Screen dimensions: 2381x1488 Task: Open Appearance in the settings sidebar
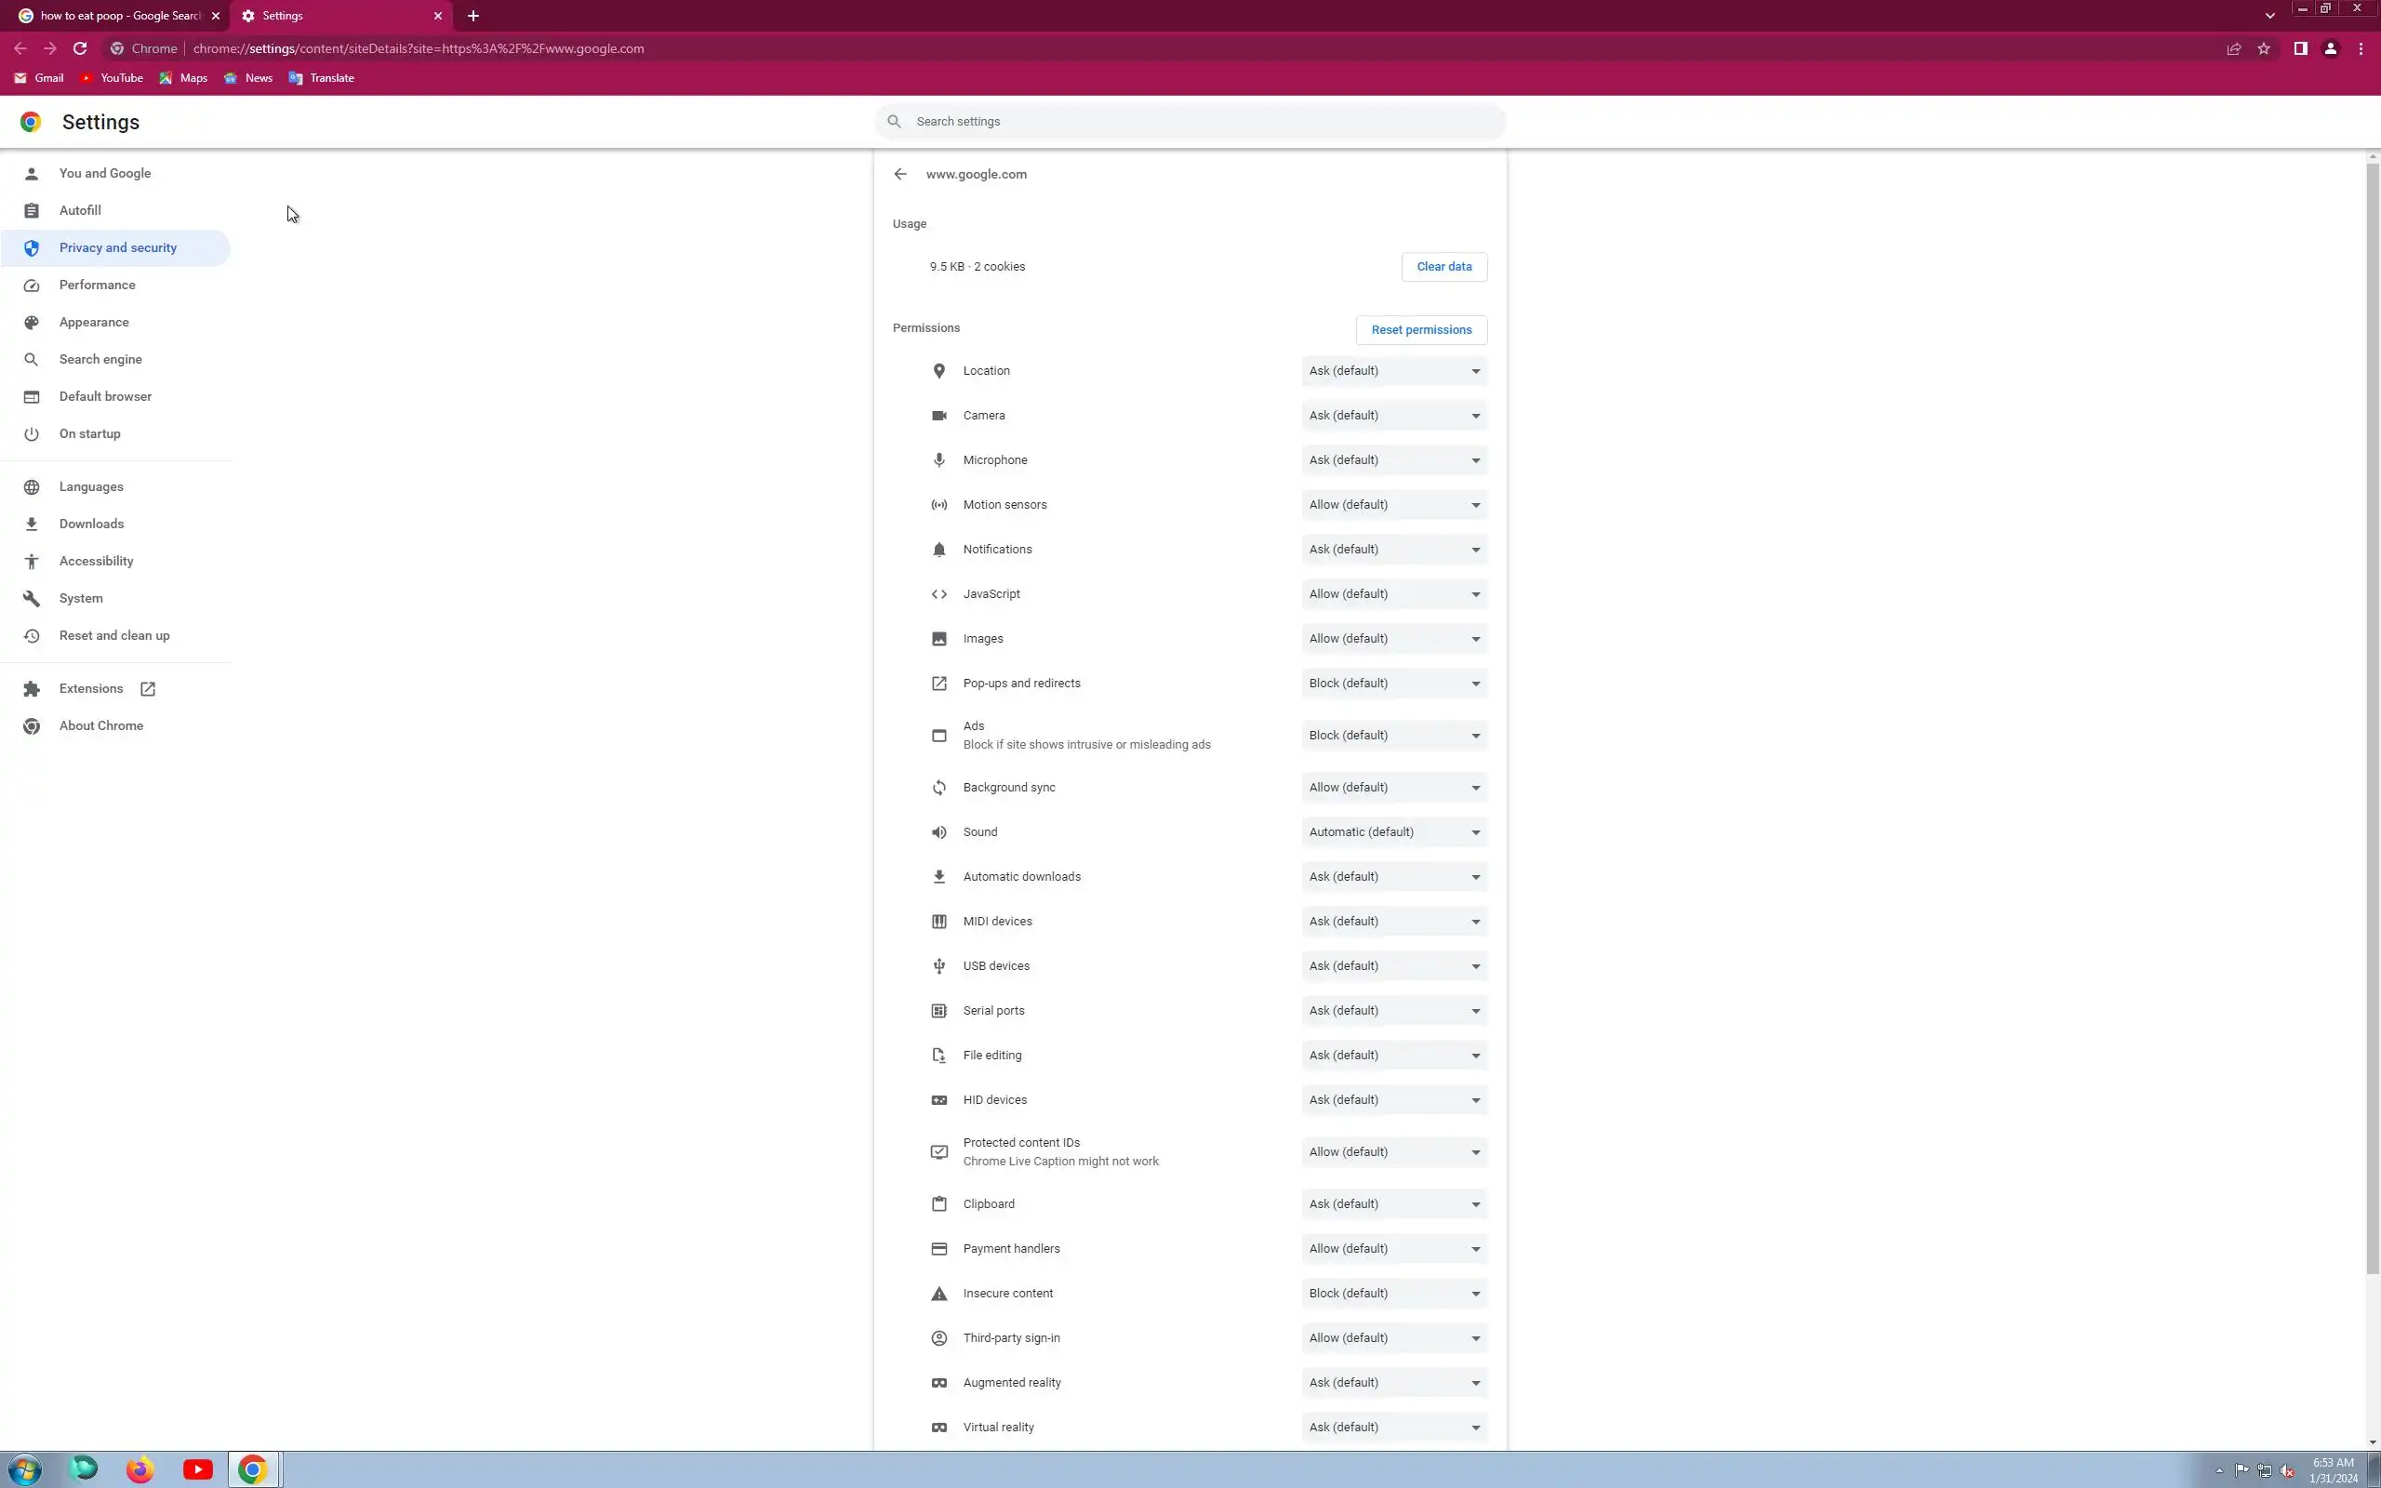tap(93, 322)
